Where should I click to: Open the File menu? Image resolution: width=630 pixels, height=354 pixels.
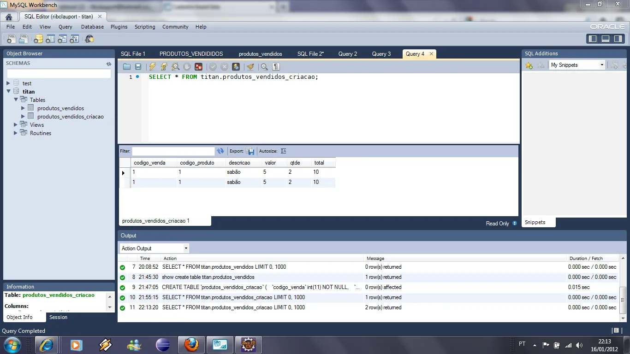point(11,27)
